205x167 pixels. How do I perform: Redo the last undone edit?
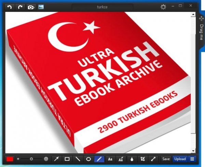coord(20,7)
